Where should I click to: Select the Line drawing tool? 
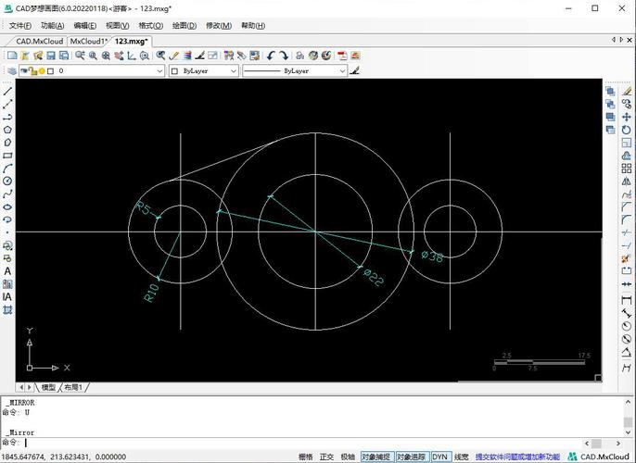coord(7,91)
